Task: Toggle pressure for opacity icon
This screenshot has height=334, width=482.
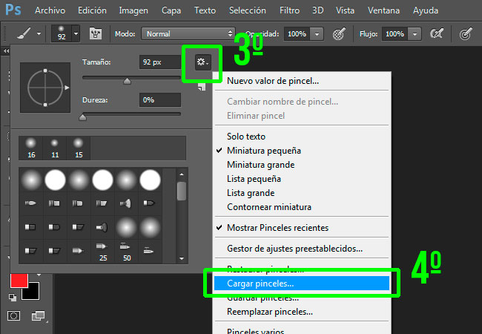Action: coord(339,34)
